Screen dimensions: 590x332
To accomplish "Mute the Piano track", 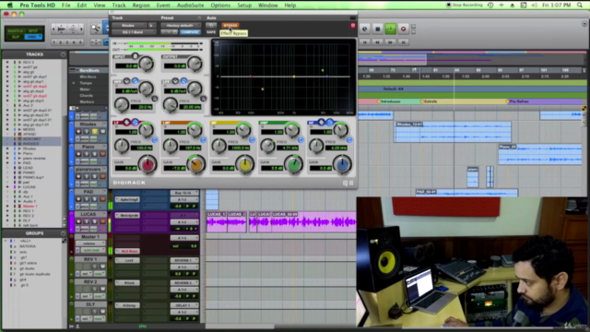I will click(102, 154).
